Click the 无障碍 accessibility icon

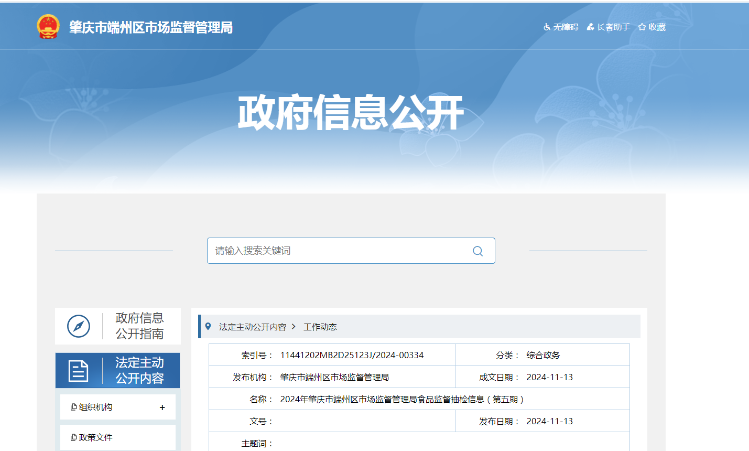pyautogui.click(x=547, y=27)
